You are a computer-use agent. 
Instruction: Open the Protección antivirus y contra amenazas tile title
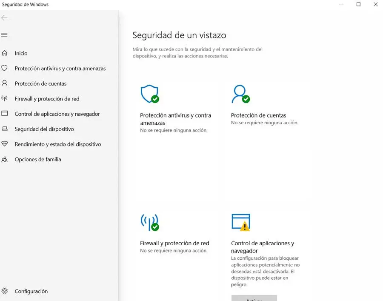175,119
